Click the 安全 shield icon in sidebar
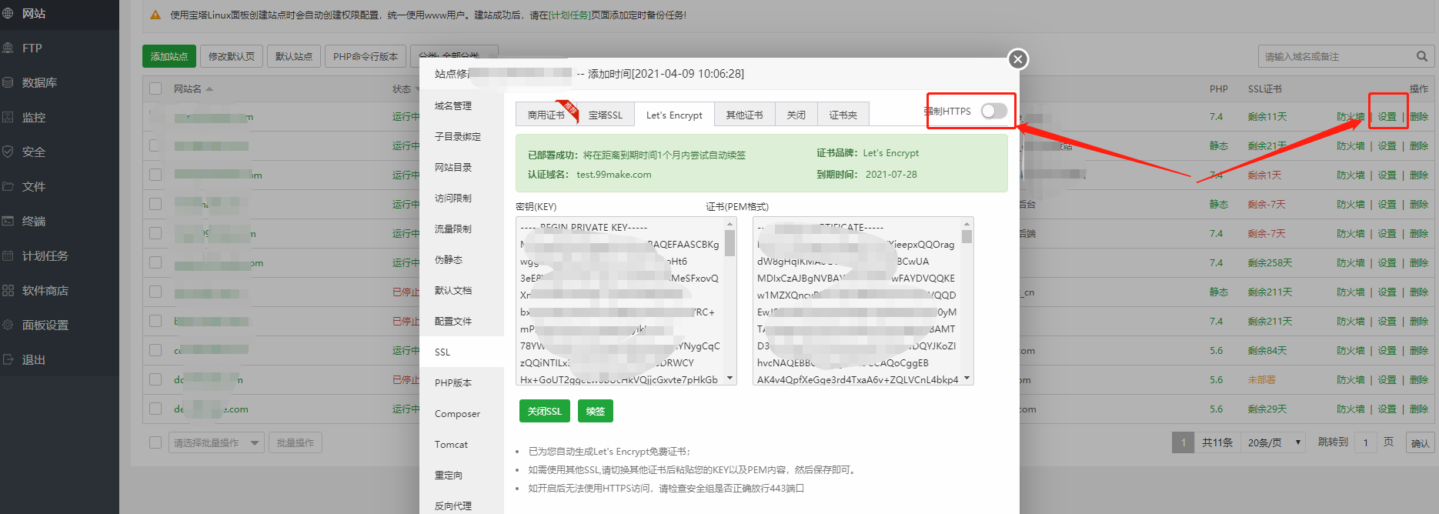 pos(8,152)
